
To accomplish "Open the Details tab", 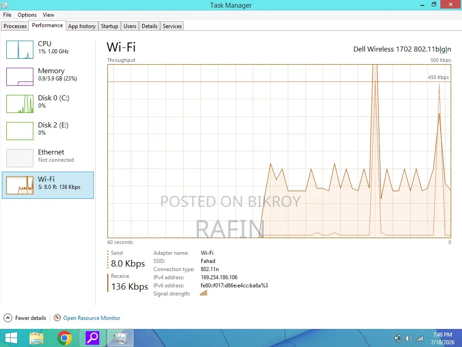I will 150,26.
